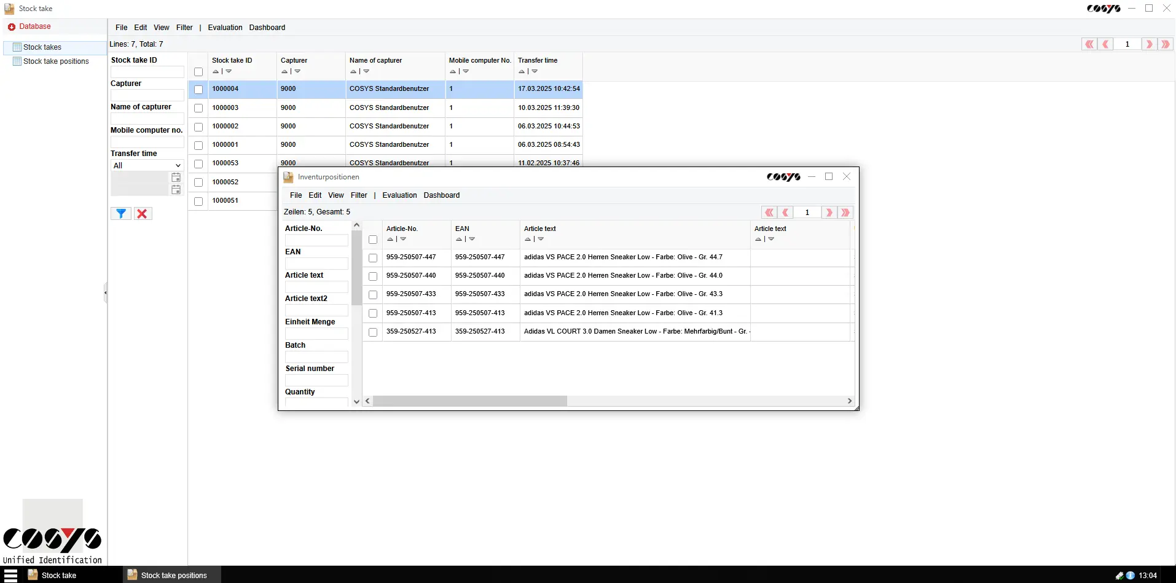Open the Transfer time 'All' dropdown

tap(147, 166)
